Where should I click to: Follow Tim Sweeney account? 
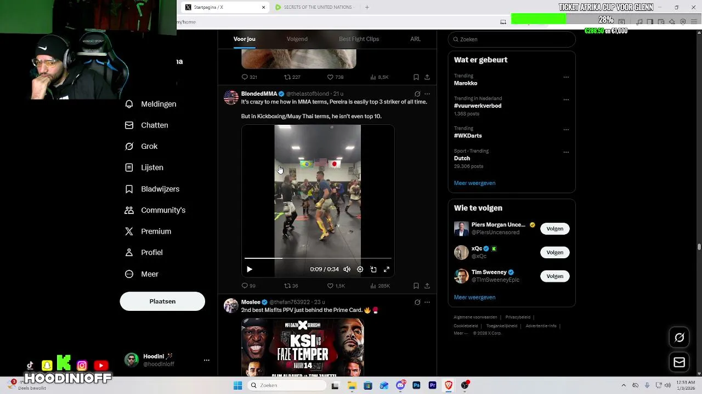[x=554, y=276]
